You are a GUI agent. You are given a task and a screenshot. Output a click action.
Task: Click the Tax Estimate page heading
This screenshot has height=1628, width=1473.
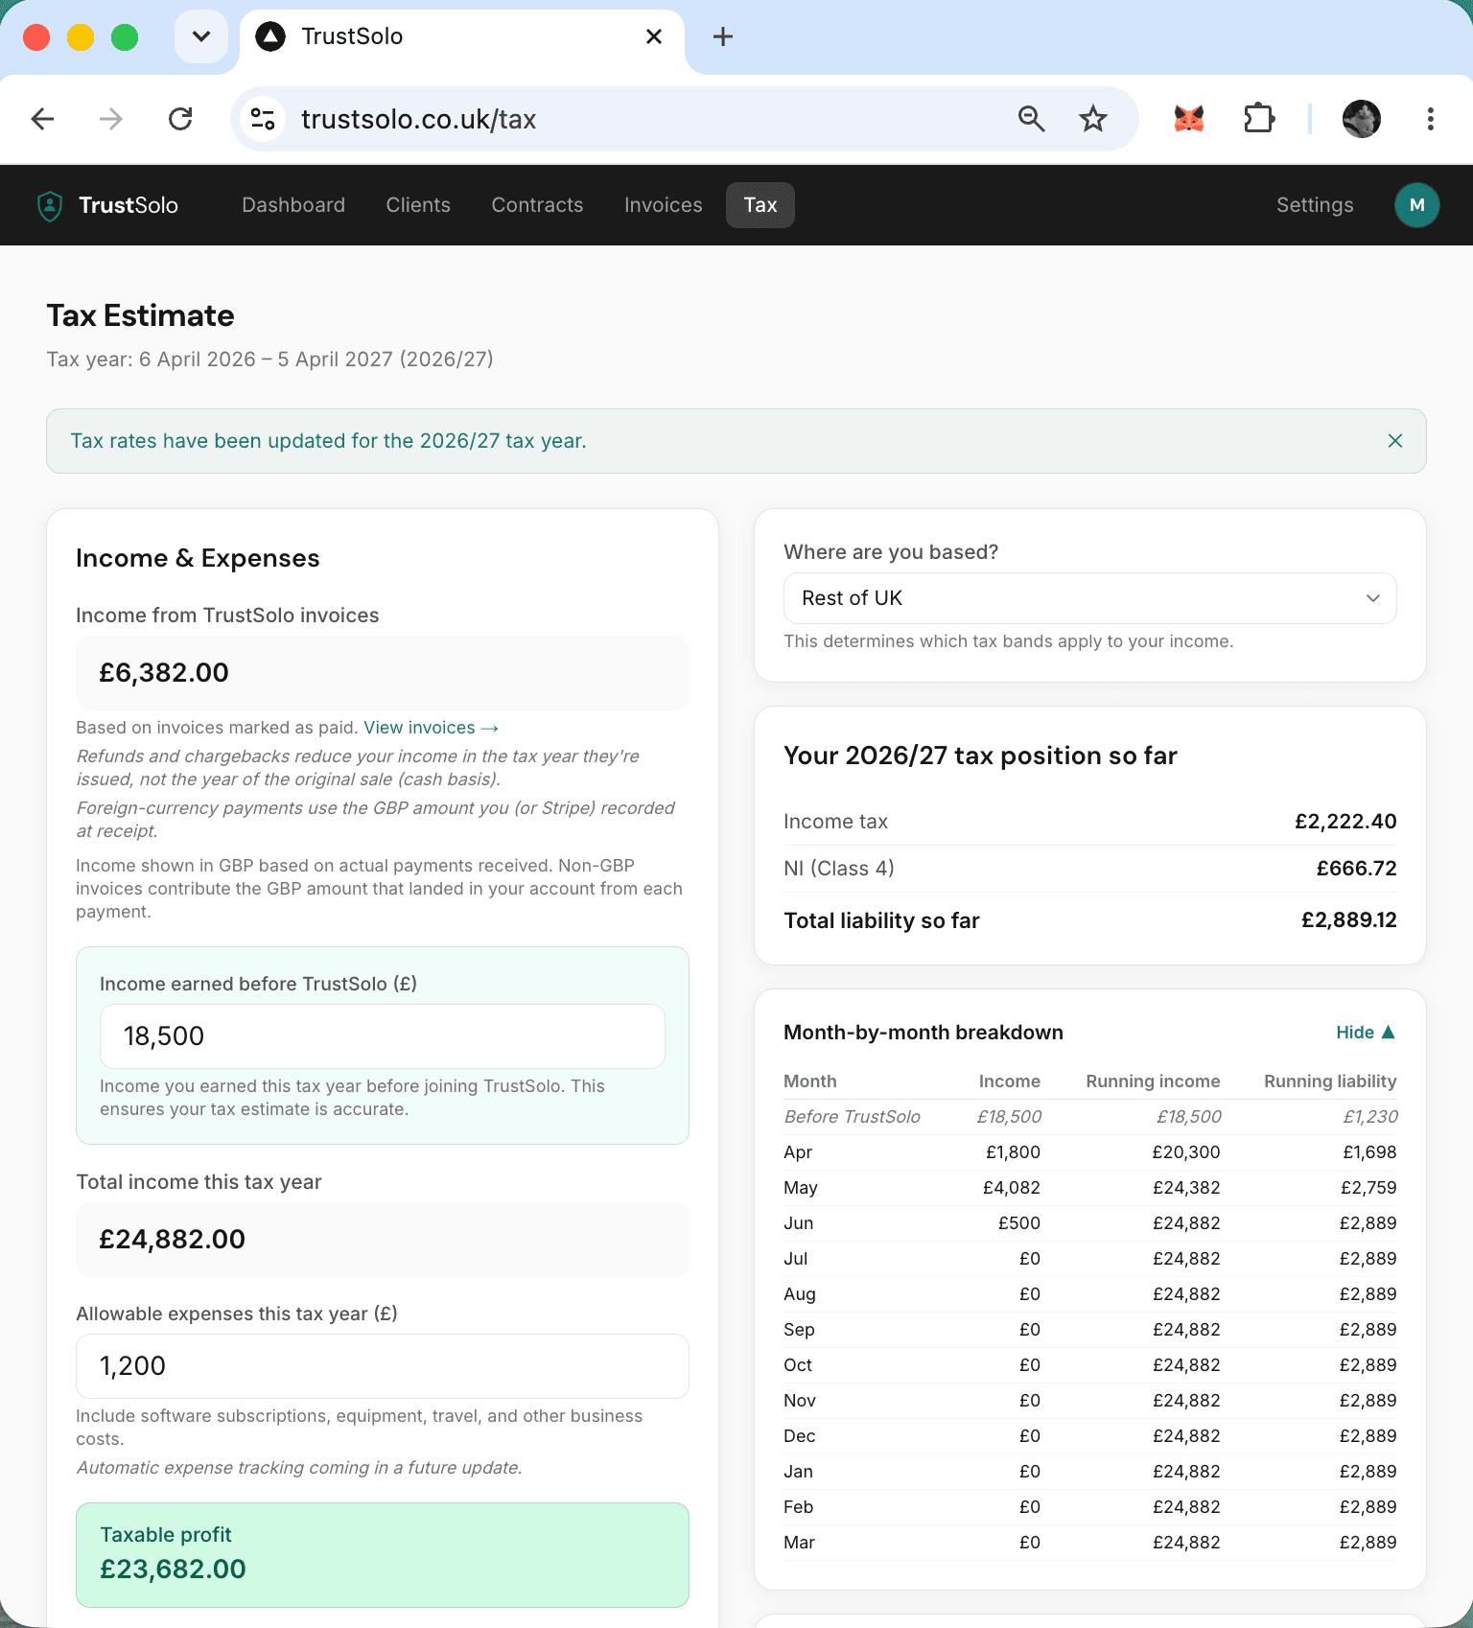(141, 315)
